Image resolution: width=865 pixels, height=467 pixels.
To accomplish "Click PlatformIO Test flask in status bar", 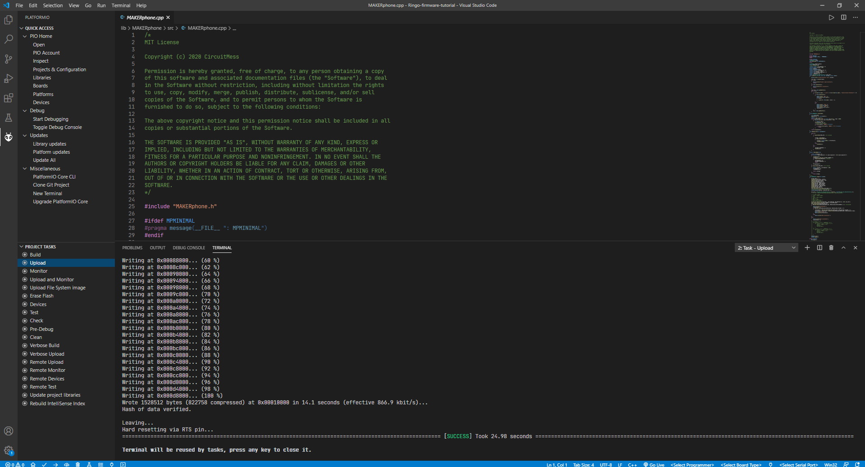I will click(x=89, y=464).
